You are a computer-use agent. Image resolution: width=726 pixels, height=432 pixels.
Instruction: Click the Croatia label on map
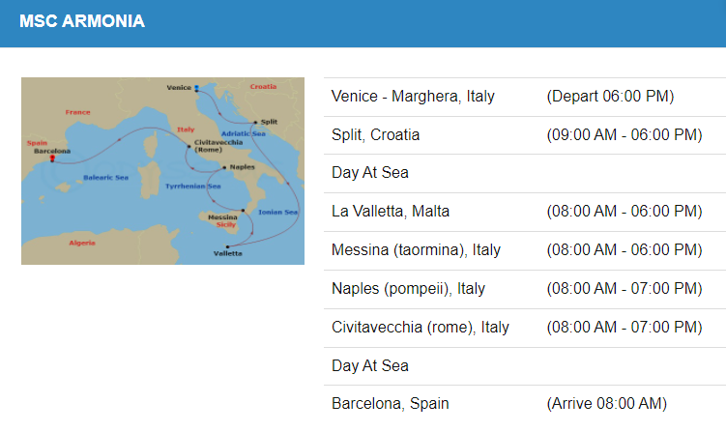pos(264,87)
